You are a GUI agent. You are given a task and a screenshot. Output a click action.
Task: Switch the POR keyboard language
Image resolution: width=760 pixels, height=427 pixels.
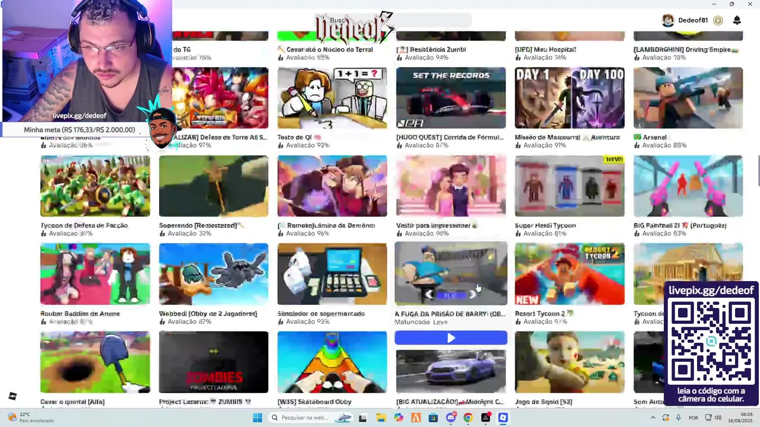point(693,418)
